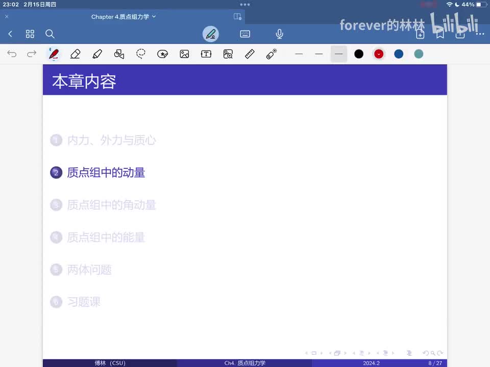The image size is (490, 367).
Task: Tap the status bar time 23:02
Action: click(x=11, y=5)
